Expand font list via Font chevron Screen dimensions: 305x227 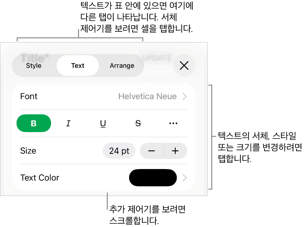184,96
